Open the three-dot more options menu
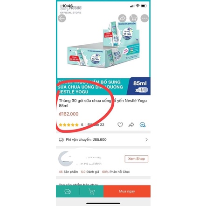 144,19
